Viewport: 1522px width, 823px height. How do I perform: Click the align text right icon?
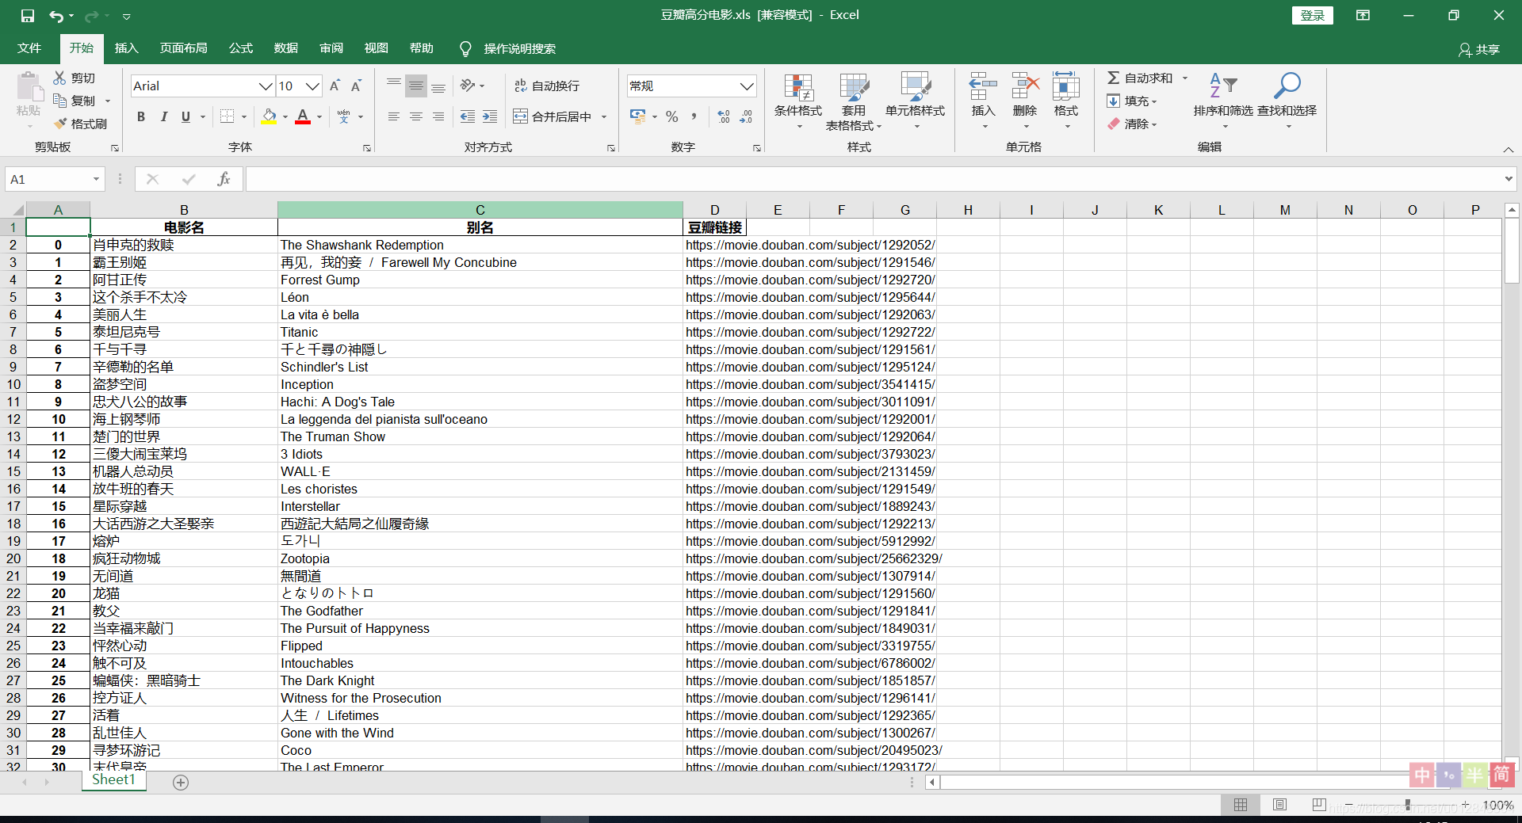[x=438, y=116]
